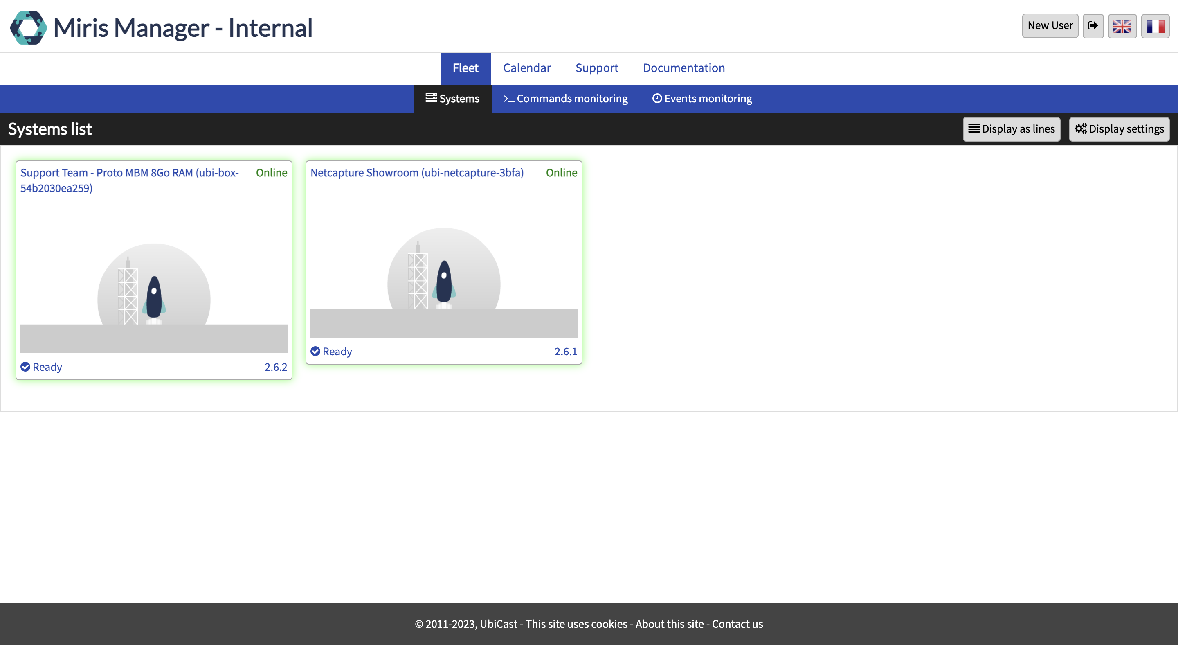The width and height of the screenshot is (1178, 645).
Task: Open the Fleet tab
Action: 465,68
